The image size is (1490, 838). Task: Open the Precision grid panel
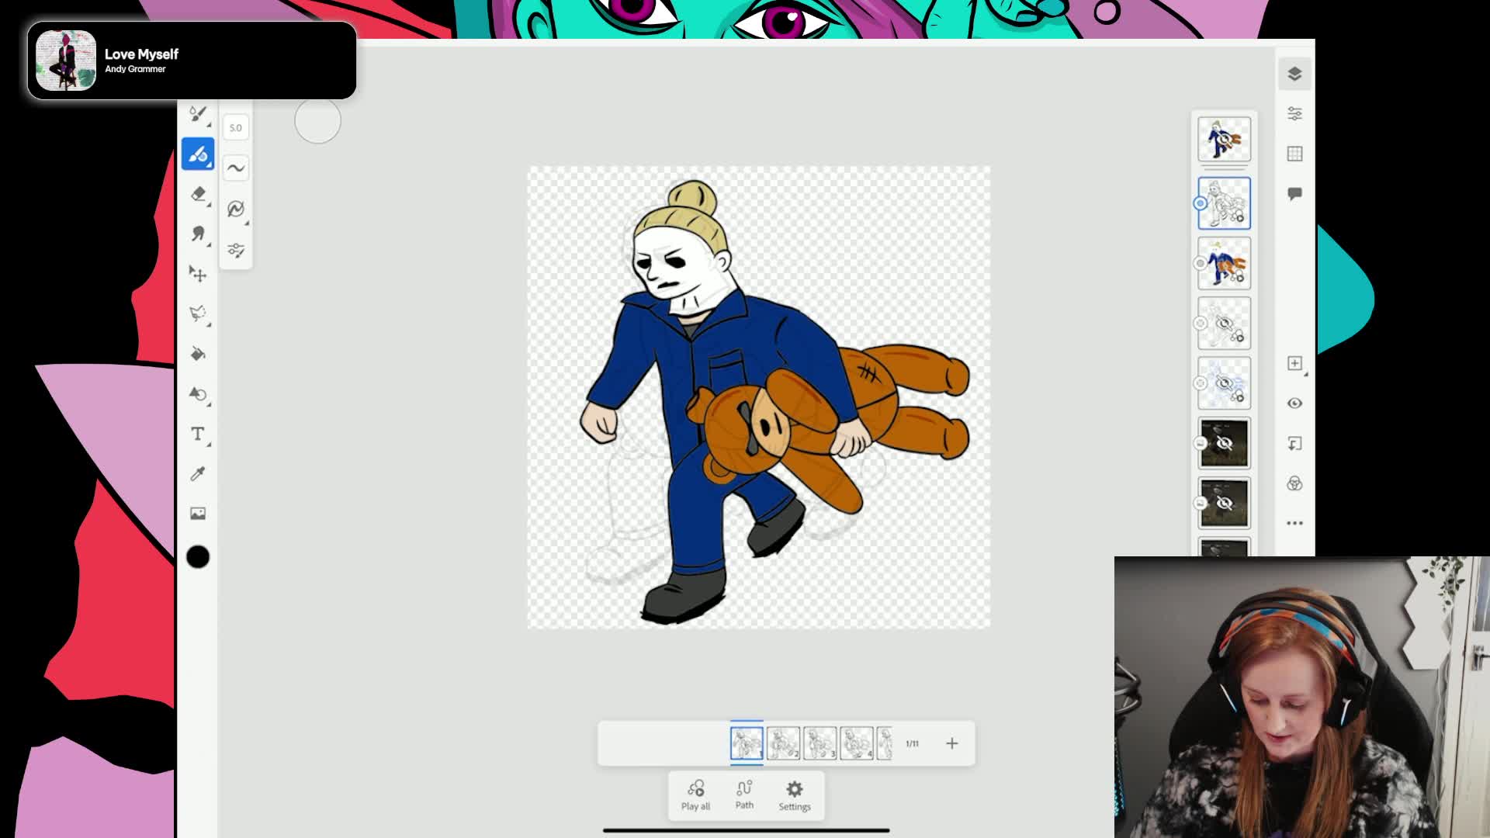click(x=1294, y=154)
